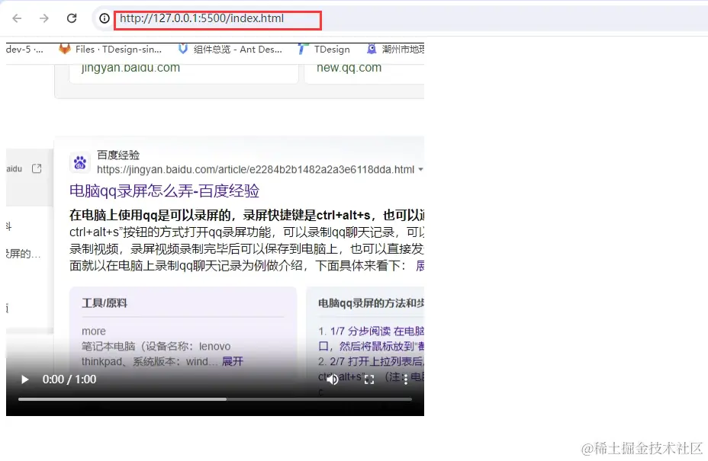Screen dimensions: 708x461
Task: Mute the video using the speaker icon
Action: pyautogui.click(x=333, y=379)
